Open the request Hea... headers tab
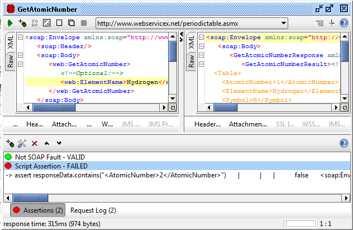Screen dimensions: 353x230 35,124
